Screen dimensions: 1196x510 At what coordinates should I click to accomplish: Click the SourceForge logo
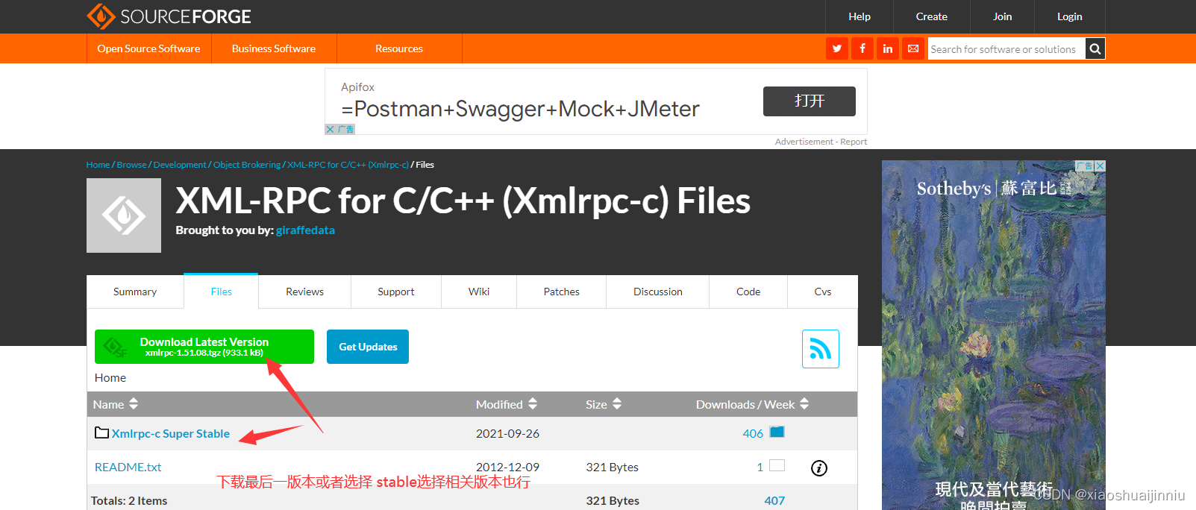tap(169, 16)
